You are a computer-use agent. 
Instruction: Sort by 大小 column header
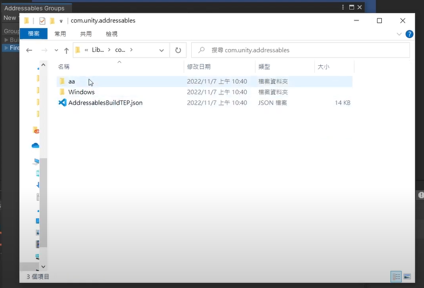pos(324,67)
